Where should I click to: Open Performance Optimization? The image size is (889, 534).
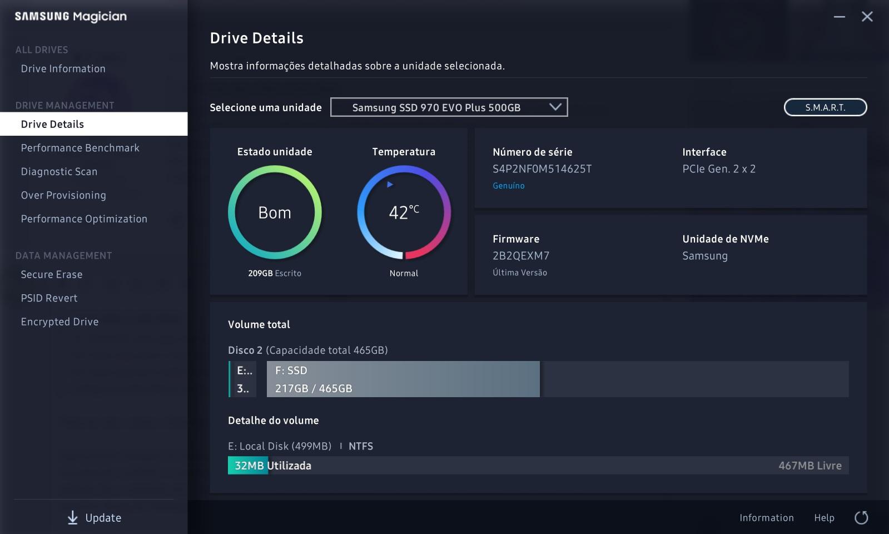pyautogui.click(x=84, y=219)
